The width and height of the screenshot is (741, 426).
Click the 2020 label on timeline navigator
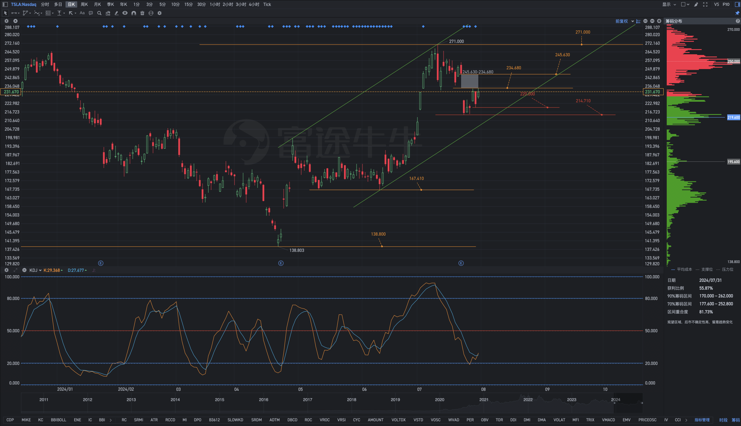[439, 400]
